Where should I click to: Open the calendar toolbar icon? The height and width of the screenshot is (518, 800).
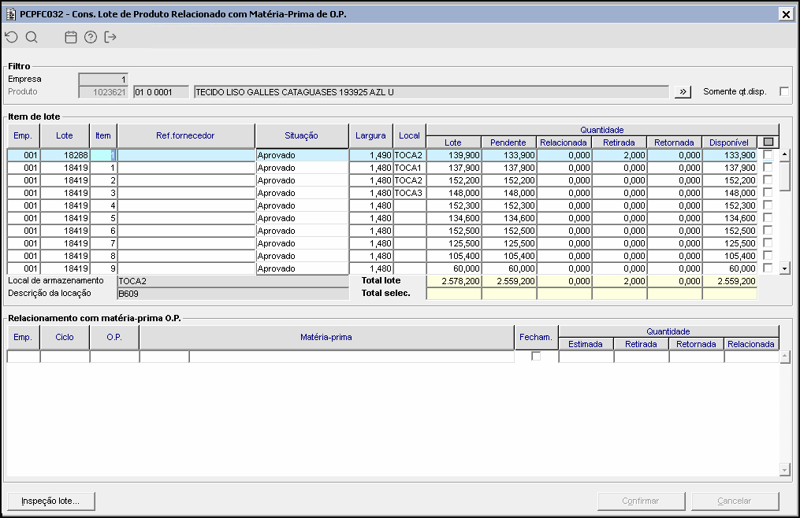tap(71, 37)
